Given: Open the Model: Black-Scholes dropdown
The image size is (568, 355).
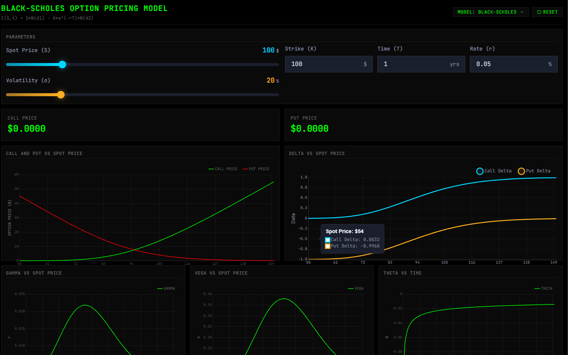Looking at the screenshot, I should pos(490,12).
